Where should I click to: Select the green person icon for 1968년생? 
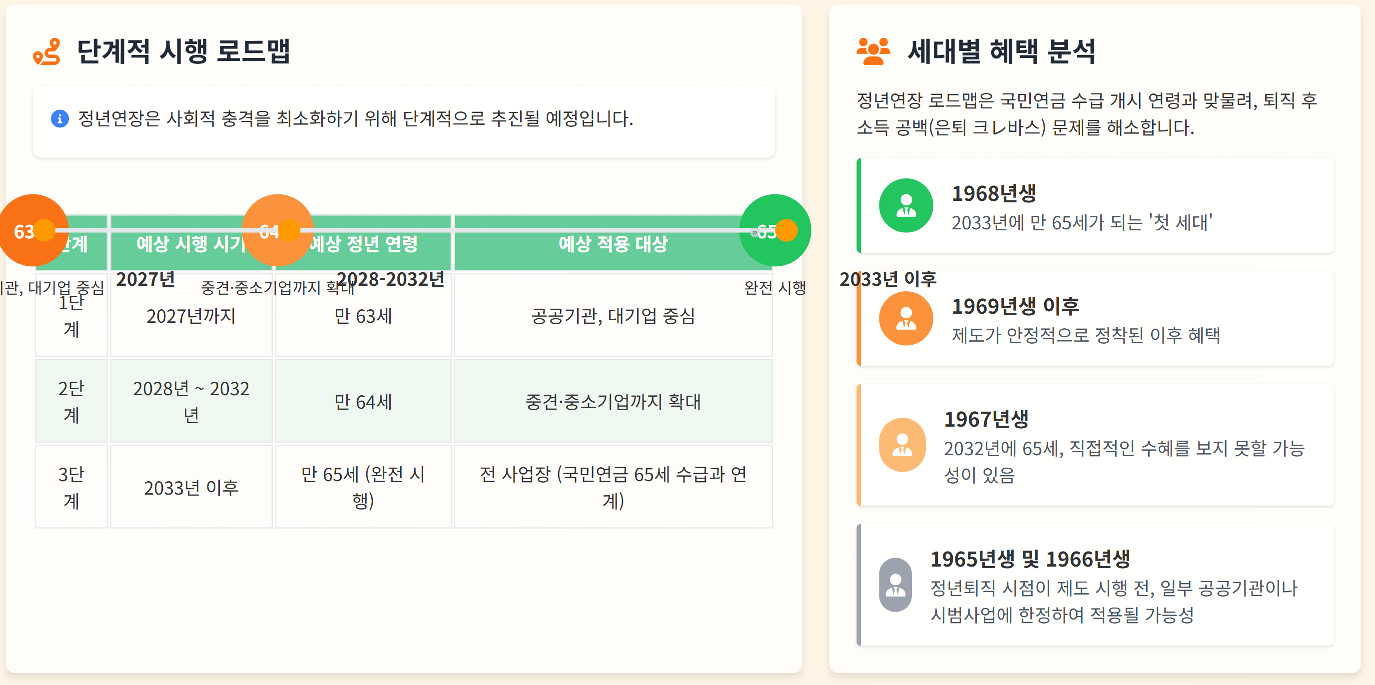(x=906, y=205)
